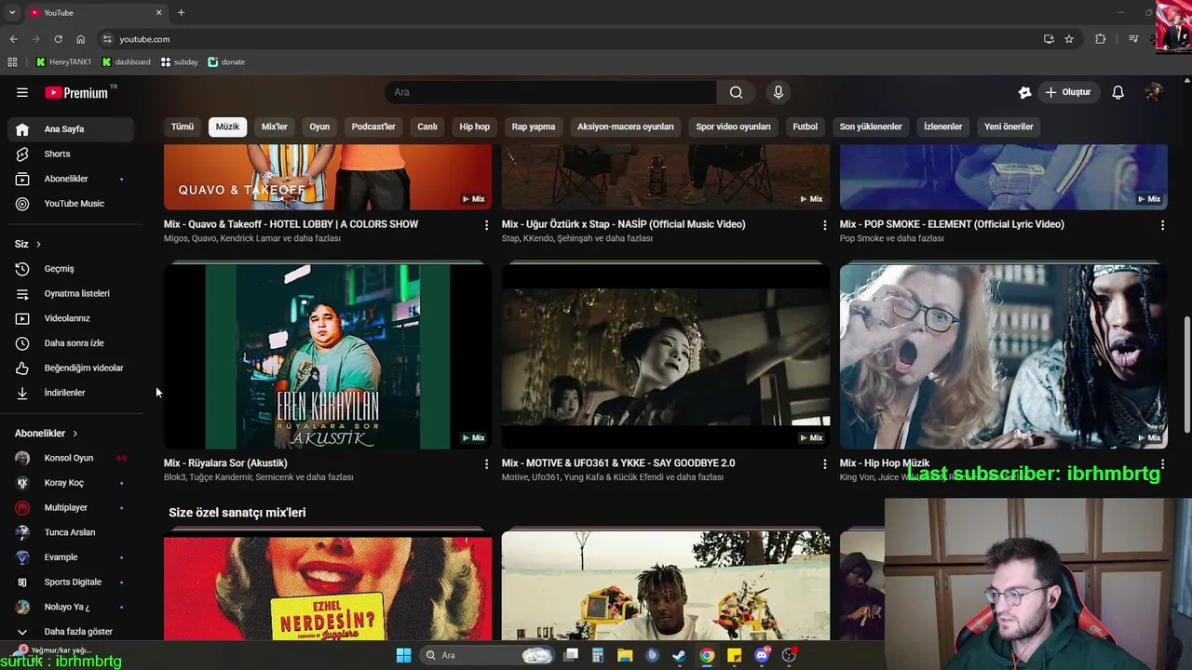Open more options for SAY GOODBYE mix
The width and height of the screenshot is (1192, 670).
(x=824, y=463)
